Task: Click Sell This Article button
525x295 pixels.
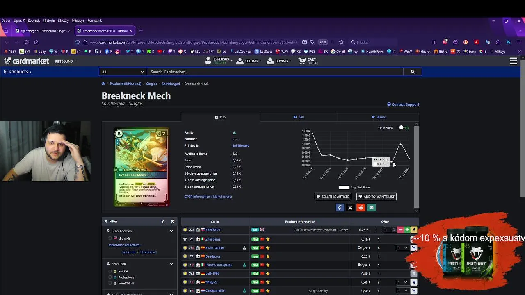Action: pyautogui.click(x=333, y=197)
